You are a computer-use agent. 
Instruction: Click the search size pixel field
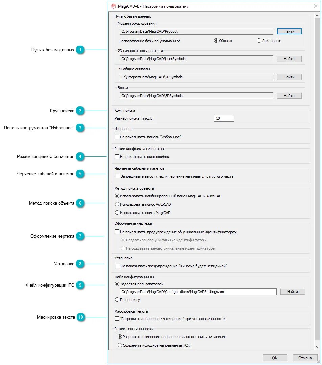pyautogui.click(x=224, y=118)
